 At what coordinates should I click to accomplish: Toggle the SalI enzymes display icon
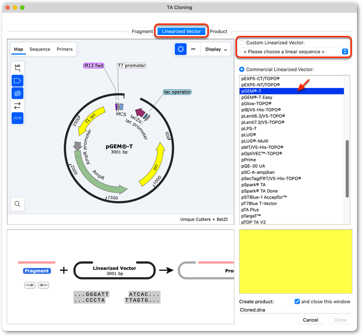click(17, 68)
